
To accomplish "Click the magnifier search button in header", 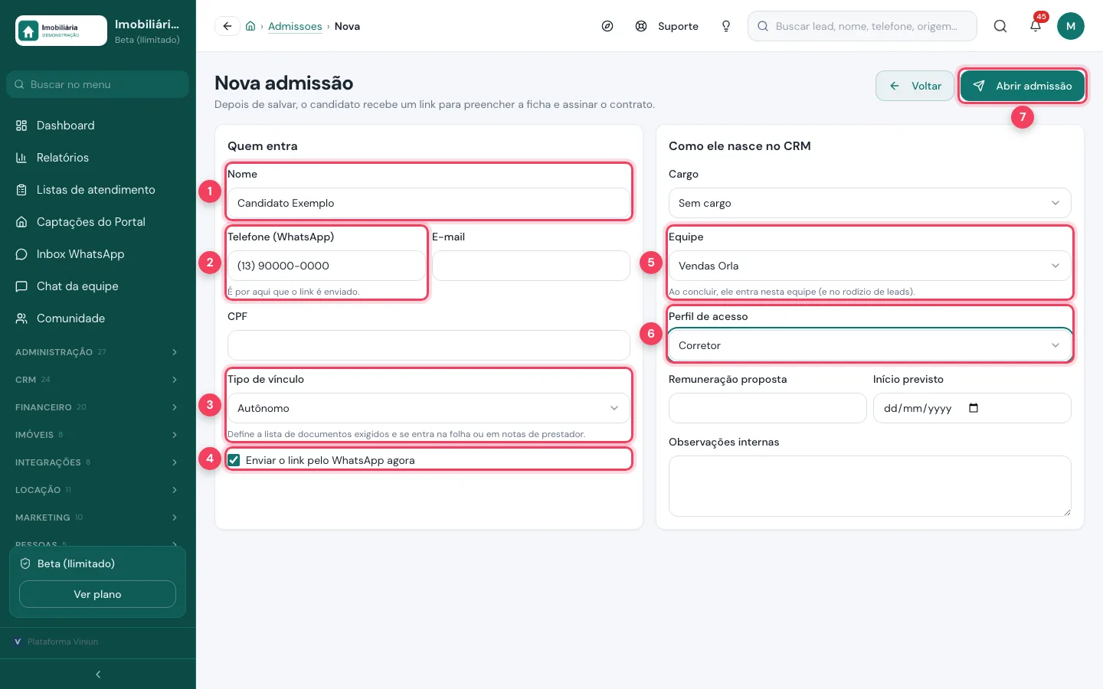I will point(1000,26).
